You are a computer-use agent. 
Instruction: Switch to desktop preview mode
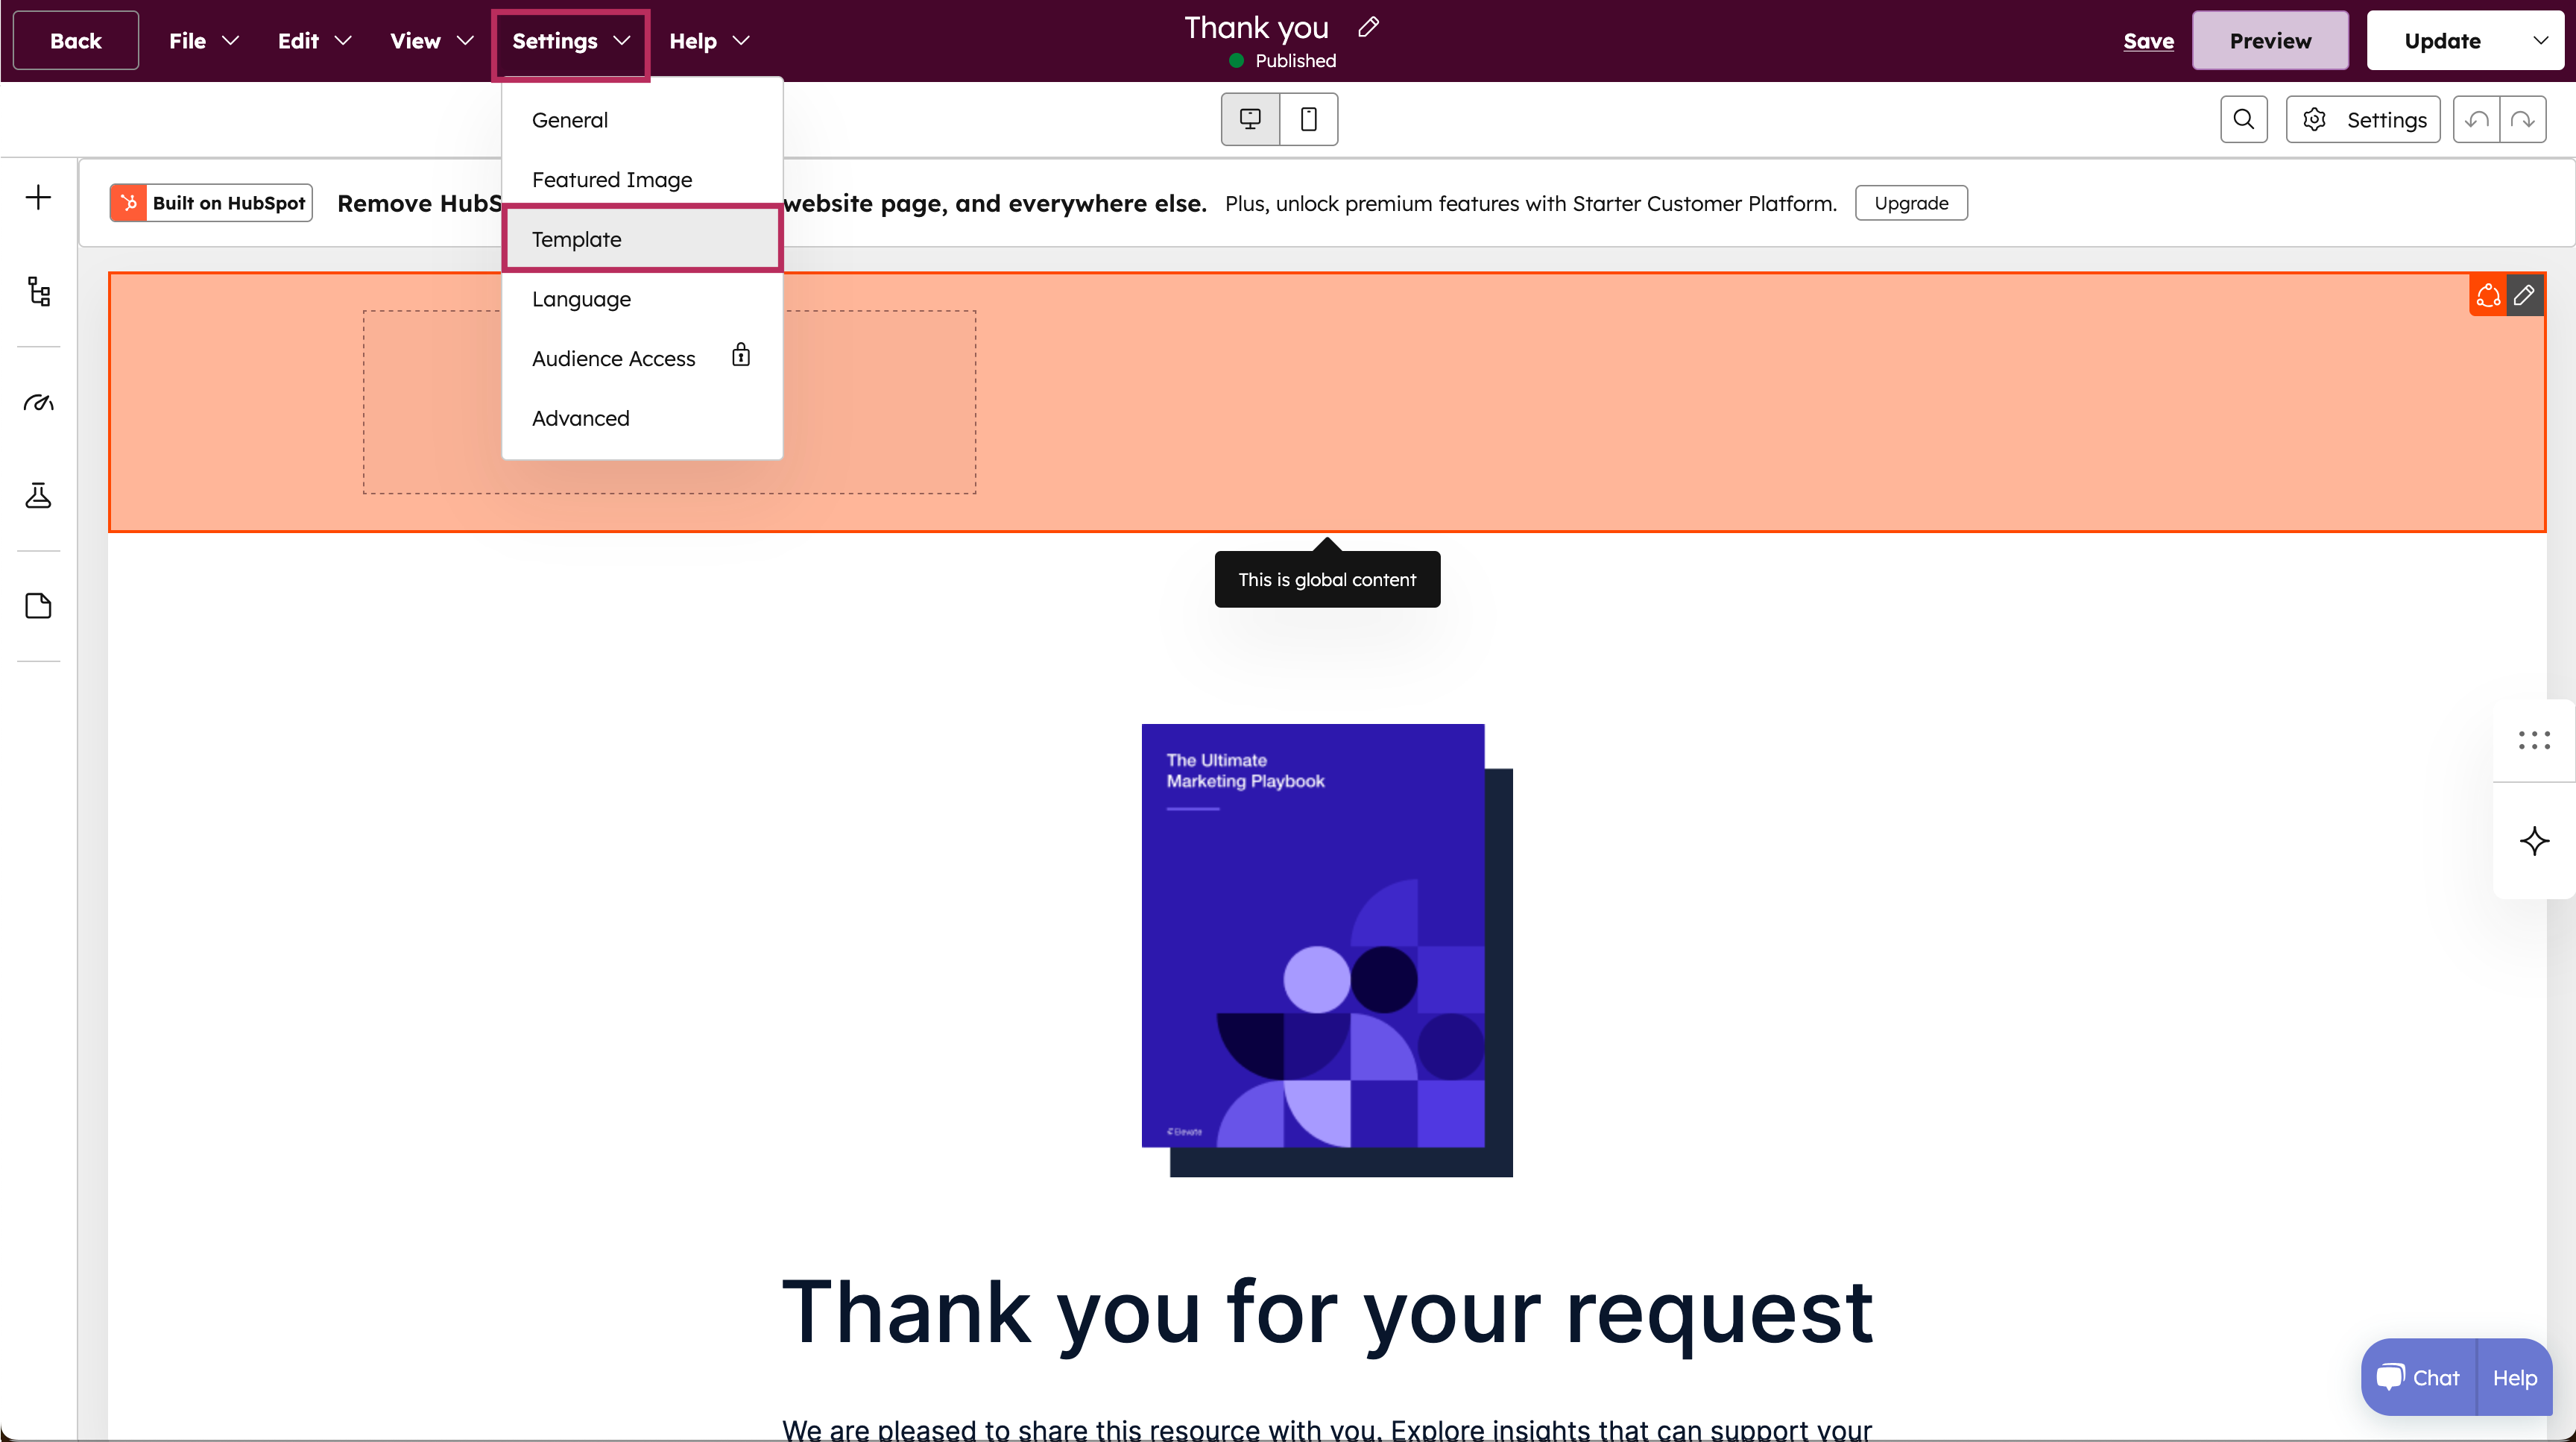pyautogui.click(x=1250, y=120)
